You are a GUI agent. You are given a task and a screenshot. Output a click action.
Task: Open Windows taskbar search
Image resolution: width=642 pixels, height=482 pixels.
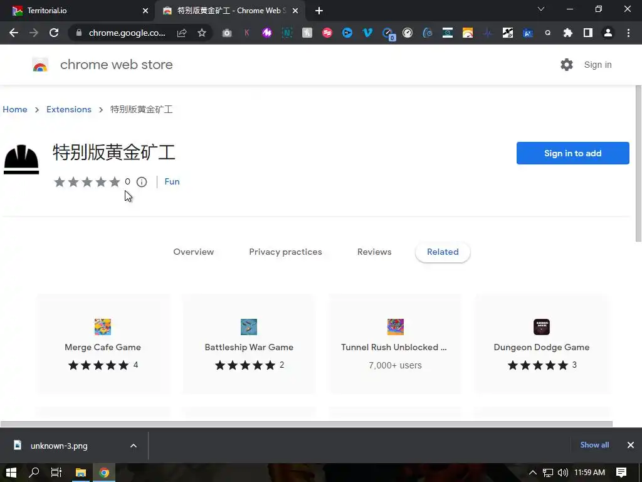coord(34,473)
